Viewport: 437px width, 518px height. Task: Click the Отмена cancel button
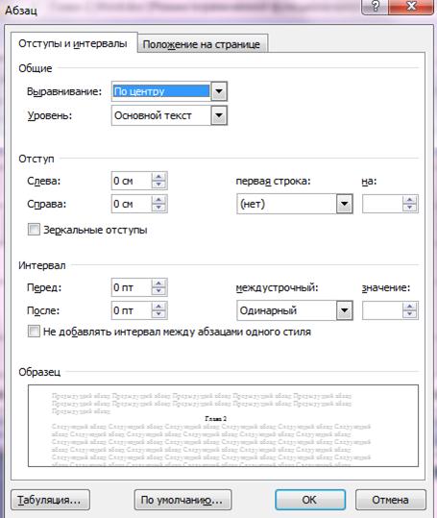(391, 500)
